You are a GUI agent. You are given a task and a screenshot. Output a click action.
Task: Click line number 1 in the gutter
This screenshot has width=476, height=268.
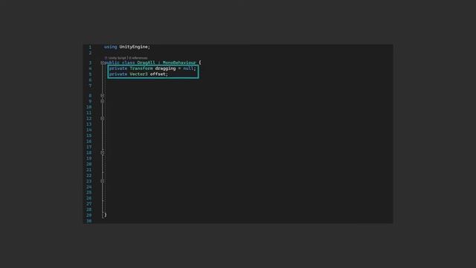[90, 47]
